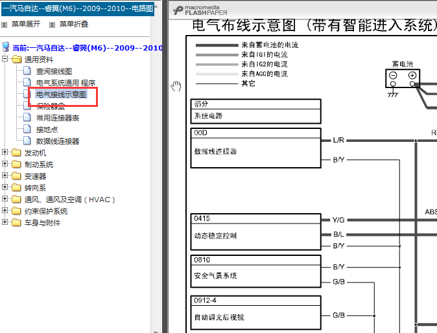Select the 变速器 folder label
This screenshot has width=437, height=333.
pyautogui.click(x=35, y=176)
